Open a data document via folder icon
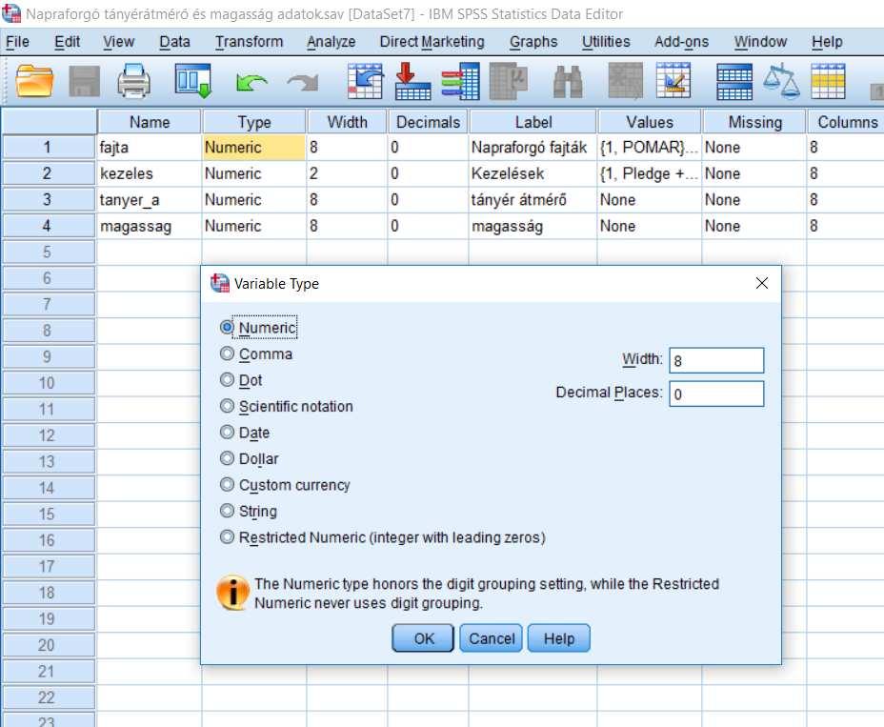The image size is (884, 727). tap(34, 81)
